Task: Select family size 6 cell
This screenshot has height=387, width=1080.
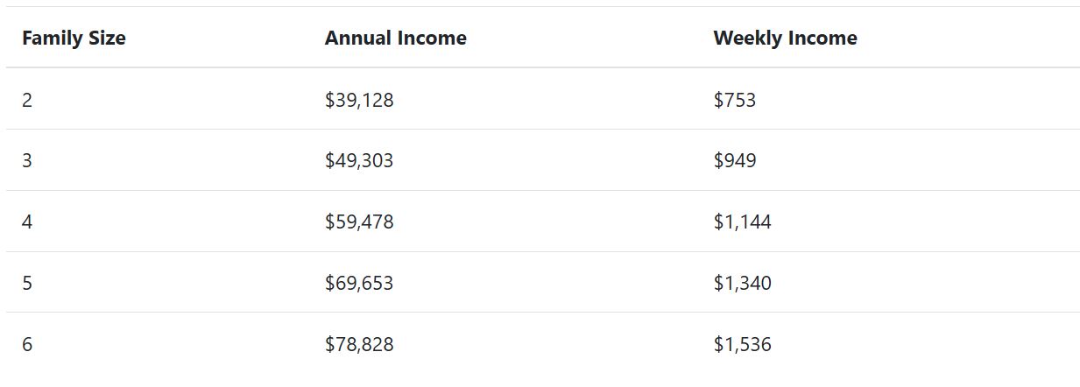Action: 27,345
